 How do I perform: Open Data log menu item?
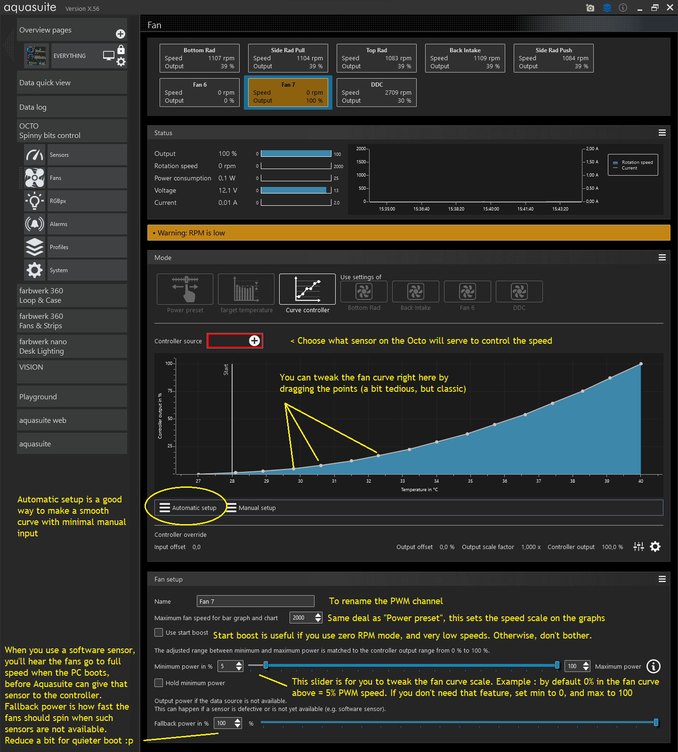click(72, 107)
